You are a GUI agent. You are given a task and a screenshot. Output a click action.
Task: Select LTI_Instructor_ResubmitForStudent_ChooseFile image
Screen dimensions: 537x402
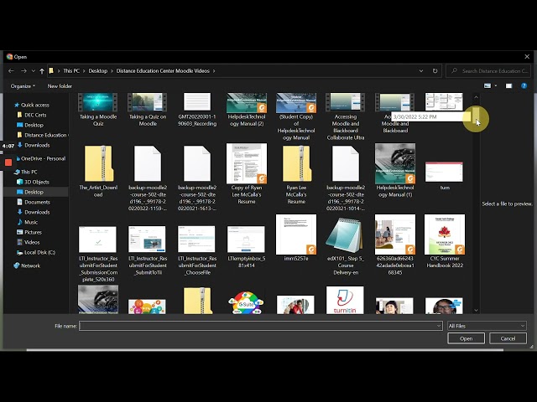tap(197, 250)
